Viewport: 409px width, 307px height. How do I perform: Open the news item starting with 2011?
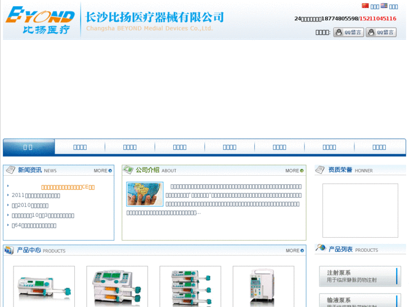pyautogui.click(x=36, y=195)
